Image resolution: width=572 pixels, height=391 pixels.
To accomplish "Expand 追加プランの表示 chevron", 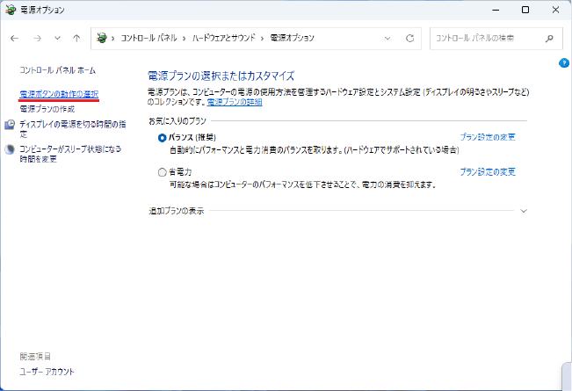I will point(524,211).
